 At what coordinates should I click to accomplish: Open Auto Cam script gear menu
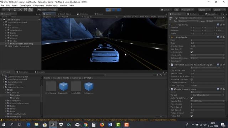pos(224,89)
